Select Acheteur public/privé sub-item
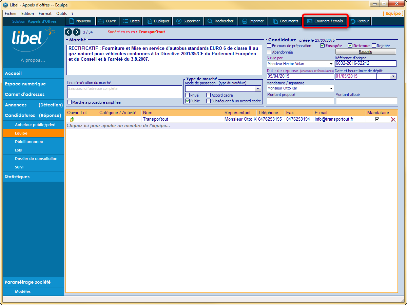Image resolution: width=407 pixels, height=305 pixels. click(33, 125)
